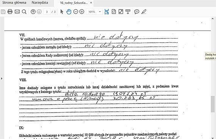The width and height of the screenshot is (216, 139).
Task: Click the vertical scrollbar thumb
Action: (x=213, y=104)
